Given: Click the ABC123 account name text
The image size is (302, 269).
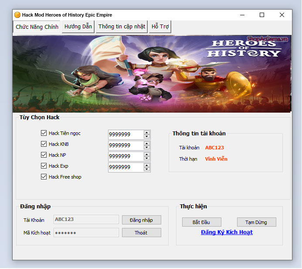Looking at the screenshot, I should pos(214,148).
